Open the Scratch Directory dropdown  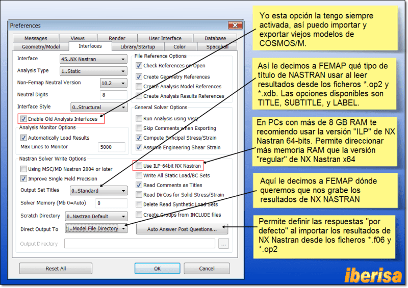click(96, 216)
